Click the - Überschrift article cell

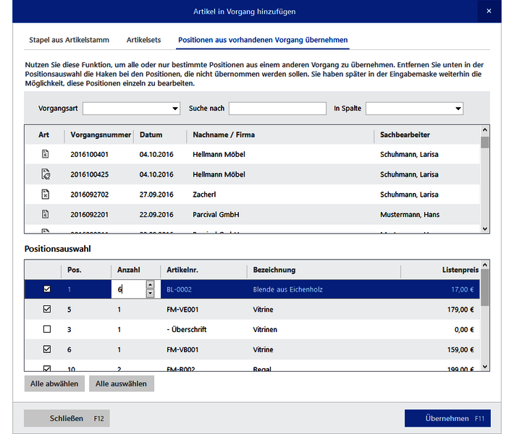[x=187, y=330]
